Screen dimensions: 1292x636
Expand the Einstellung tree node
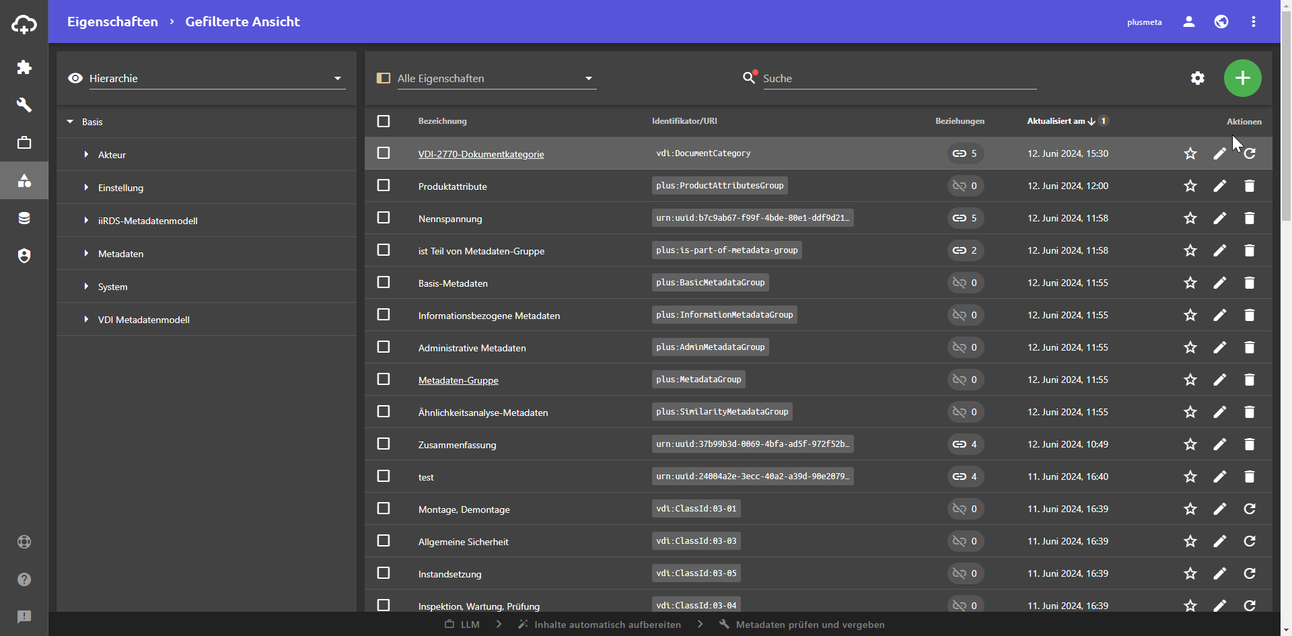[86, 188]
